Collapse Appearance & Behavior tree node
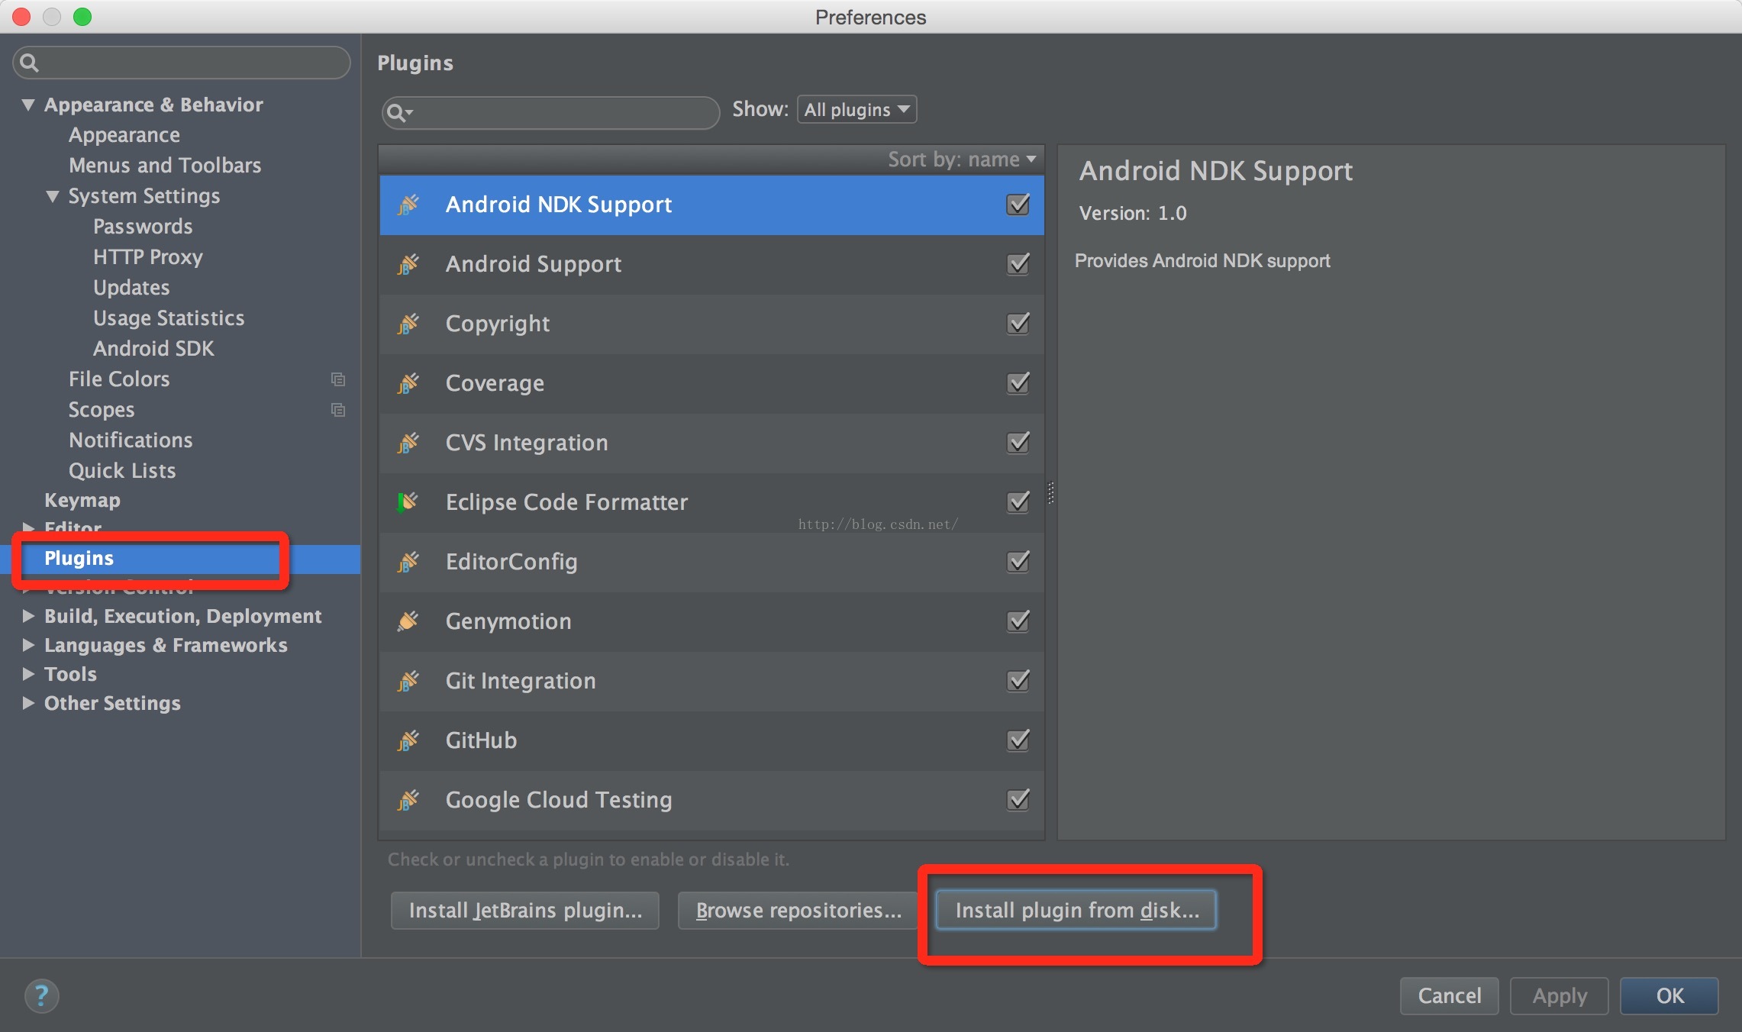 coord(28,105)
